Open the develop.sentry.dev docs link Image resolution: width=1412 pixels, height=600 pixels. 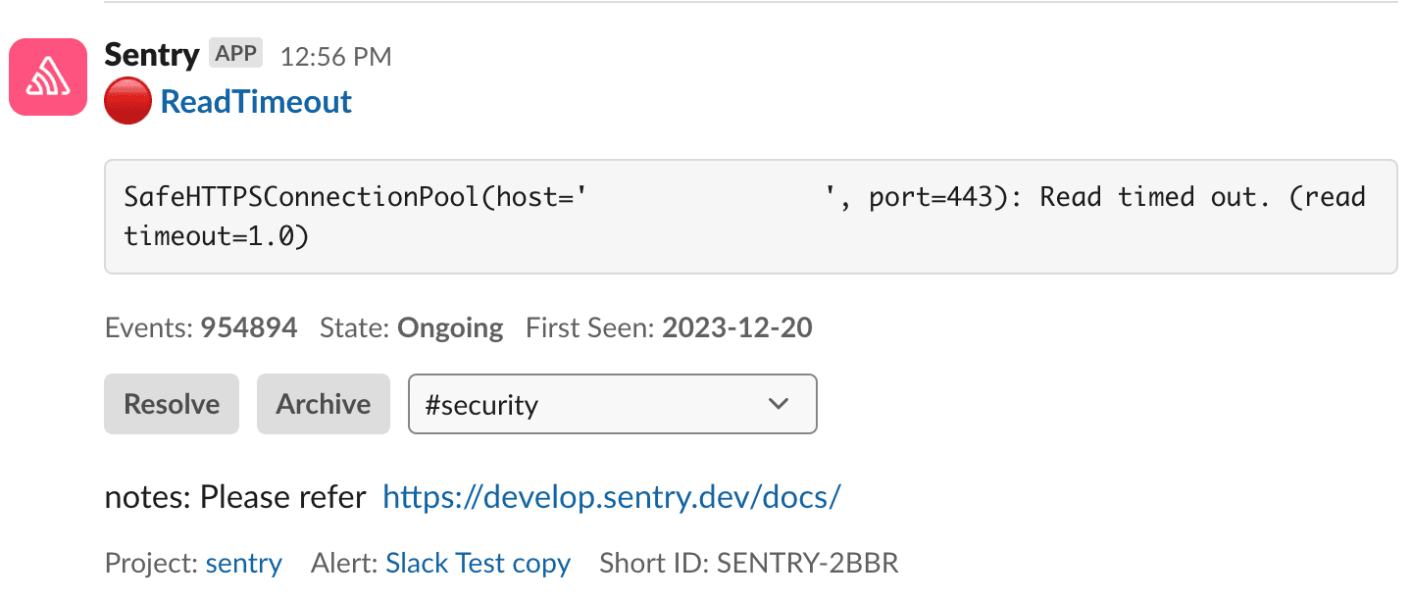point(612,496)
